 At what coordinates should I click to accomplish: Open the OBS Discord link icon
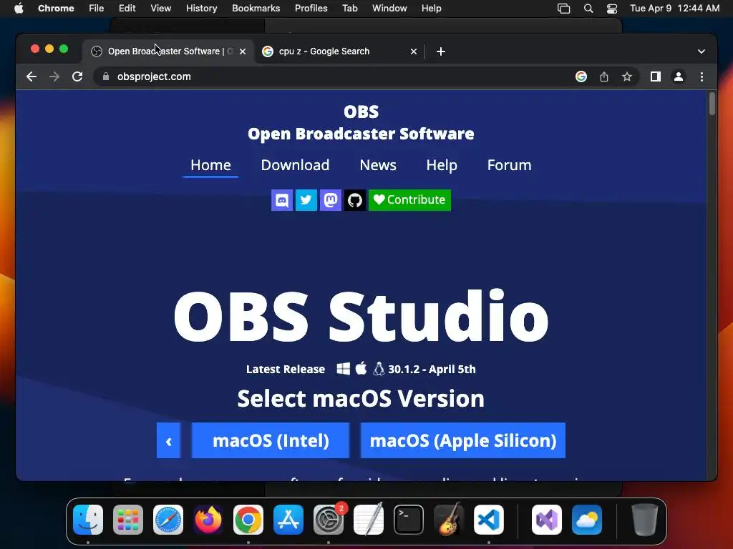(x=282, y=200)
